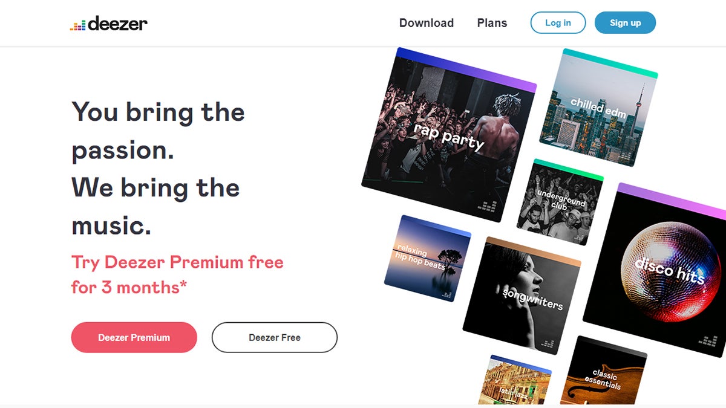The width and height of the screenshot is (726, 408).
Task: Click the Try Deezer Premium free offer text
Action: [177, 275]
